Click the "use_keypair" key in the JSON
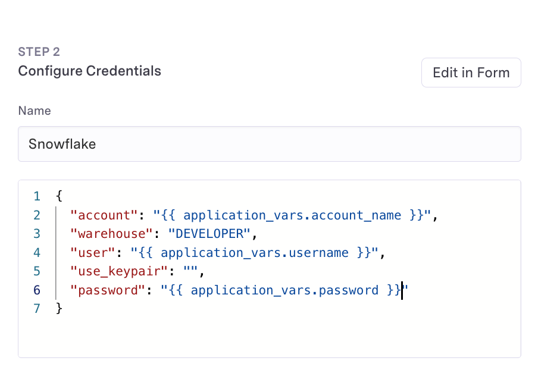 pos(119,272)
